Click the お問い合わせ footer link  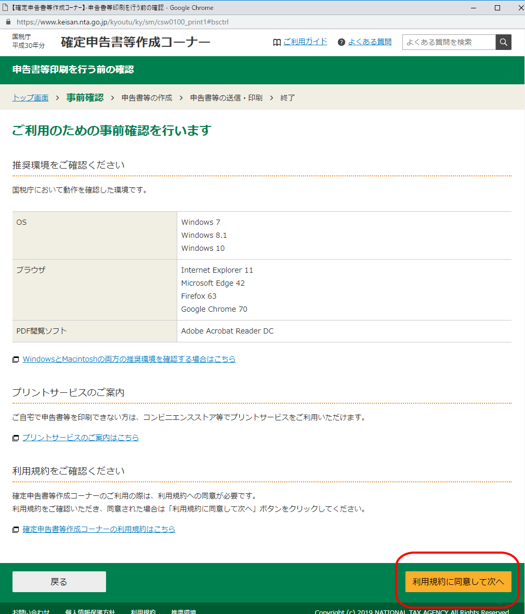[31, 611]
